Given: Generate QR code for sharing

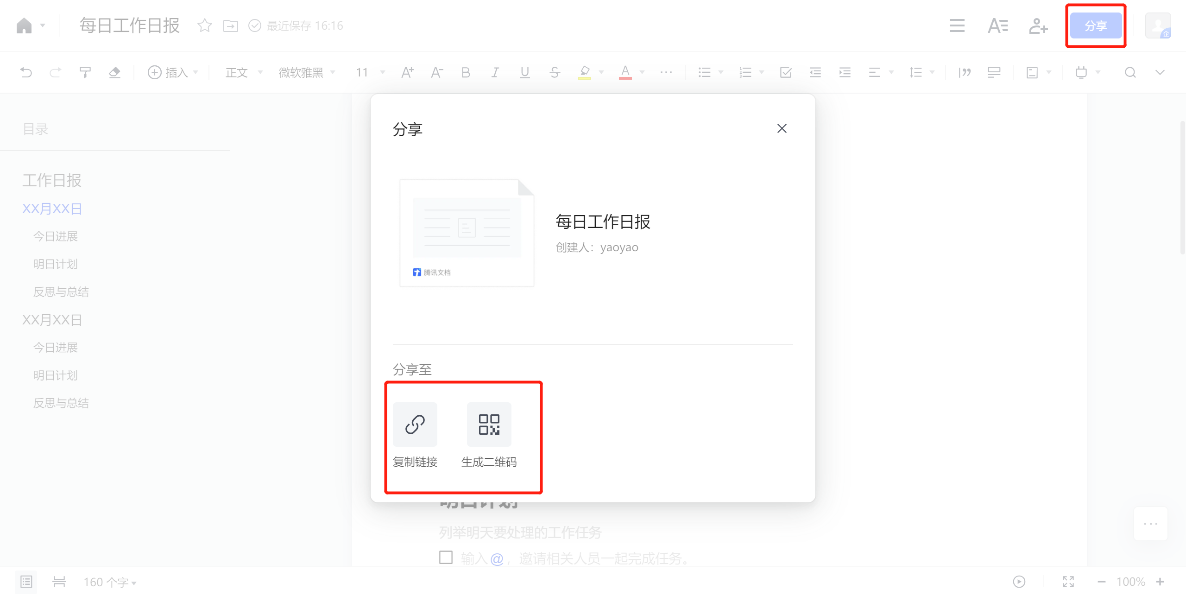Looking at the screenshot, I should point(489,424).
